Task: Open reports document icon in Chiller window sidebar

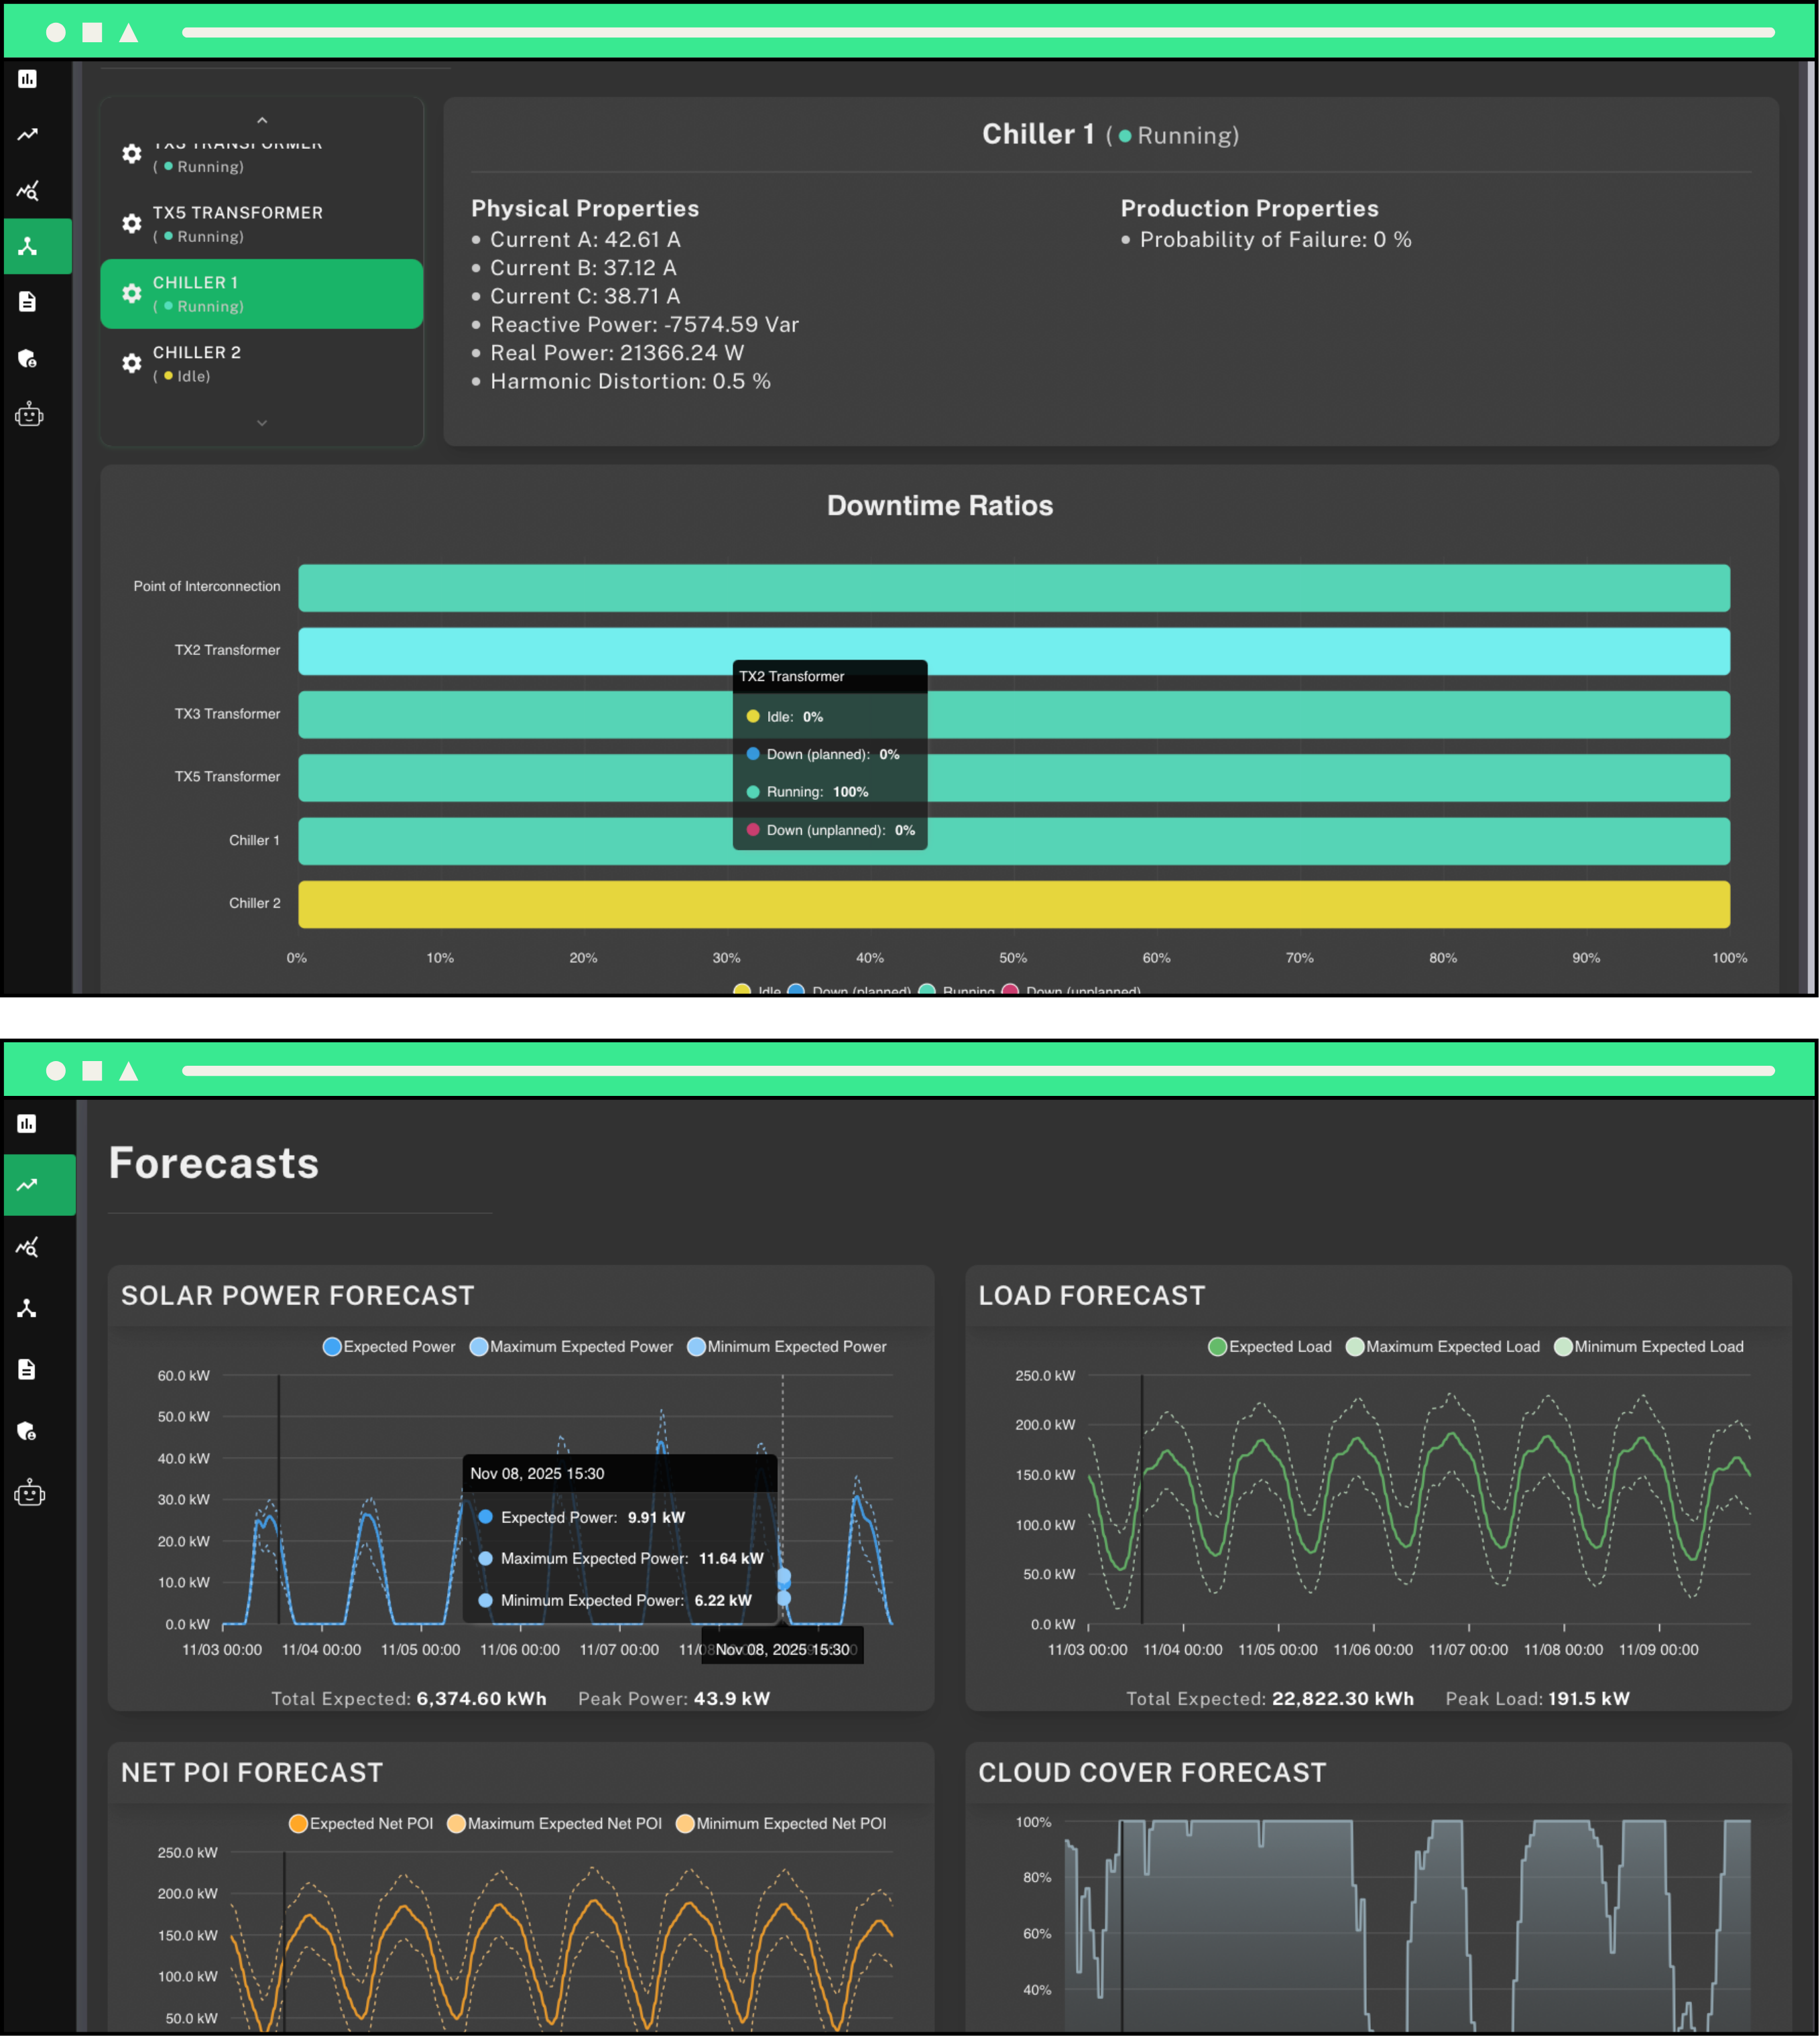Action: 28,302
